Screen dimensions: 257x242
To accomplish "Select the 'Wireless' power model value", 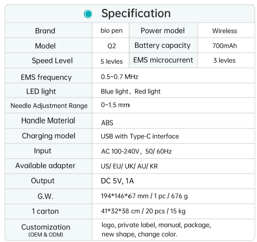I will 224,31.
